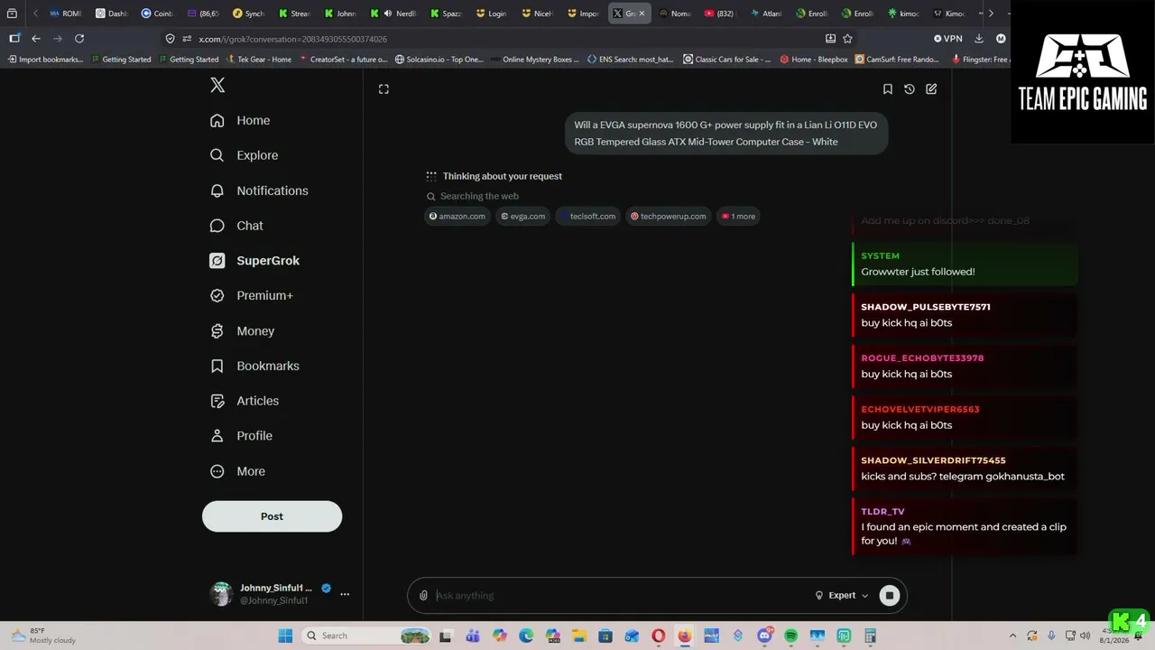Open the amazon.com source chip

457,216
